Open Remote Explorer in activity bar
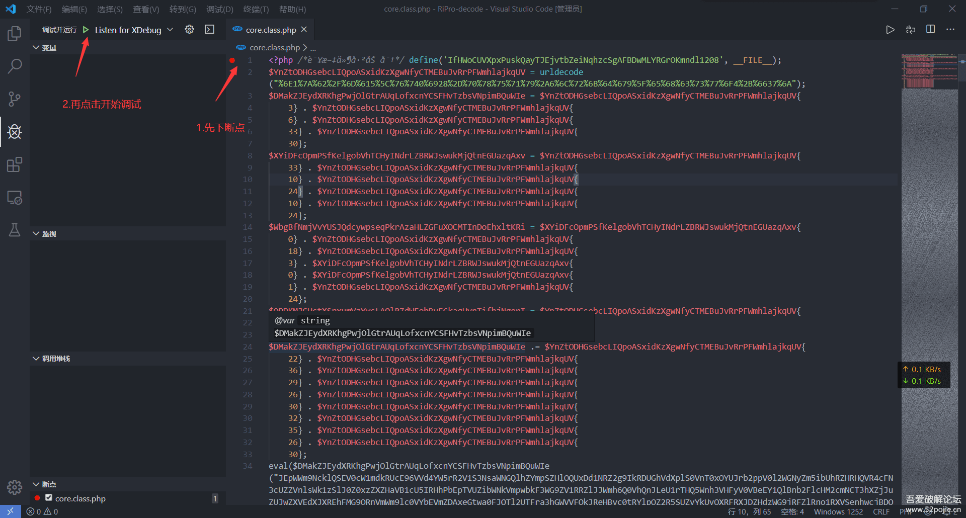The image size is (966, 518). [15, 198]
